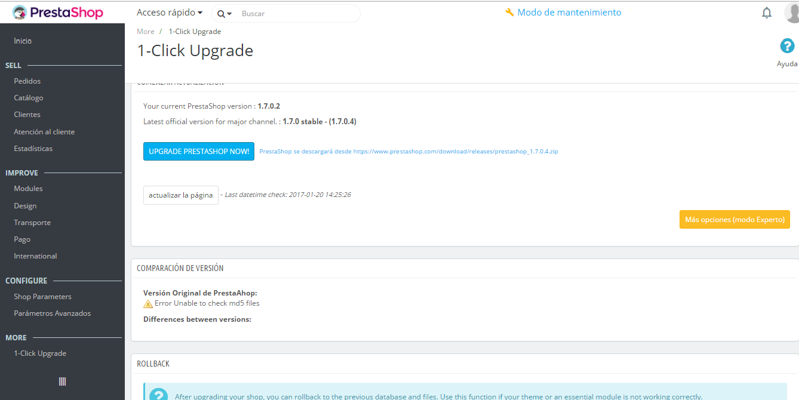Open Clientes menu
Viewport: 799px width, 400px height.
[x=27, y=115]
